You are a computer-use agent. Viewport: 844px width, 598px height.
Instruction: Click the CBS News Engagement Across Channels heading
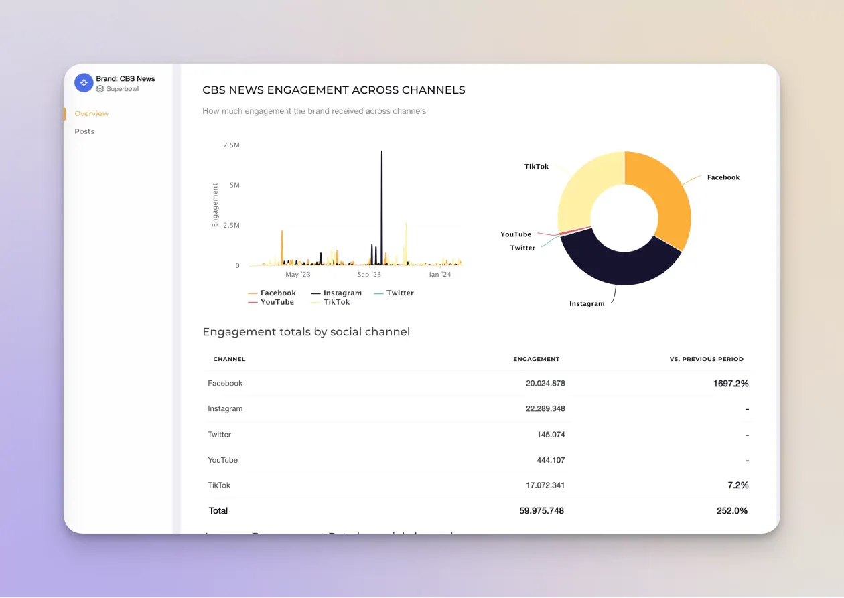334,90
